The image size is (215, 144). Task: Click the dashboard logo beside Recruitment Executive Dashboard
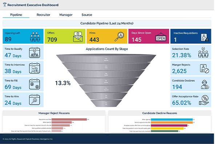[5, 5]
